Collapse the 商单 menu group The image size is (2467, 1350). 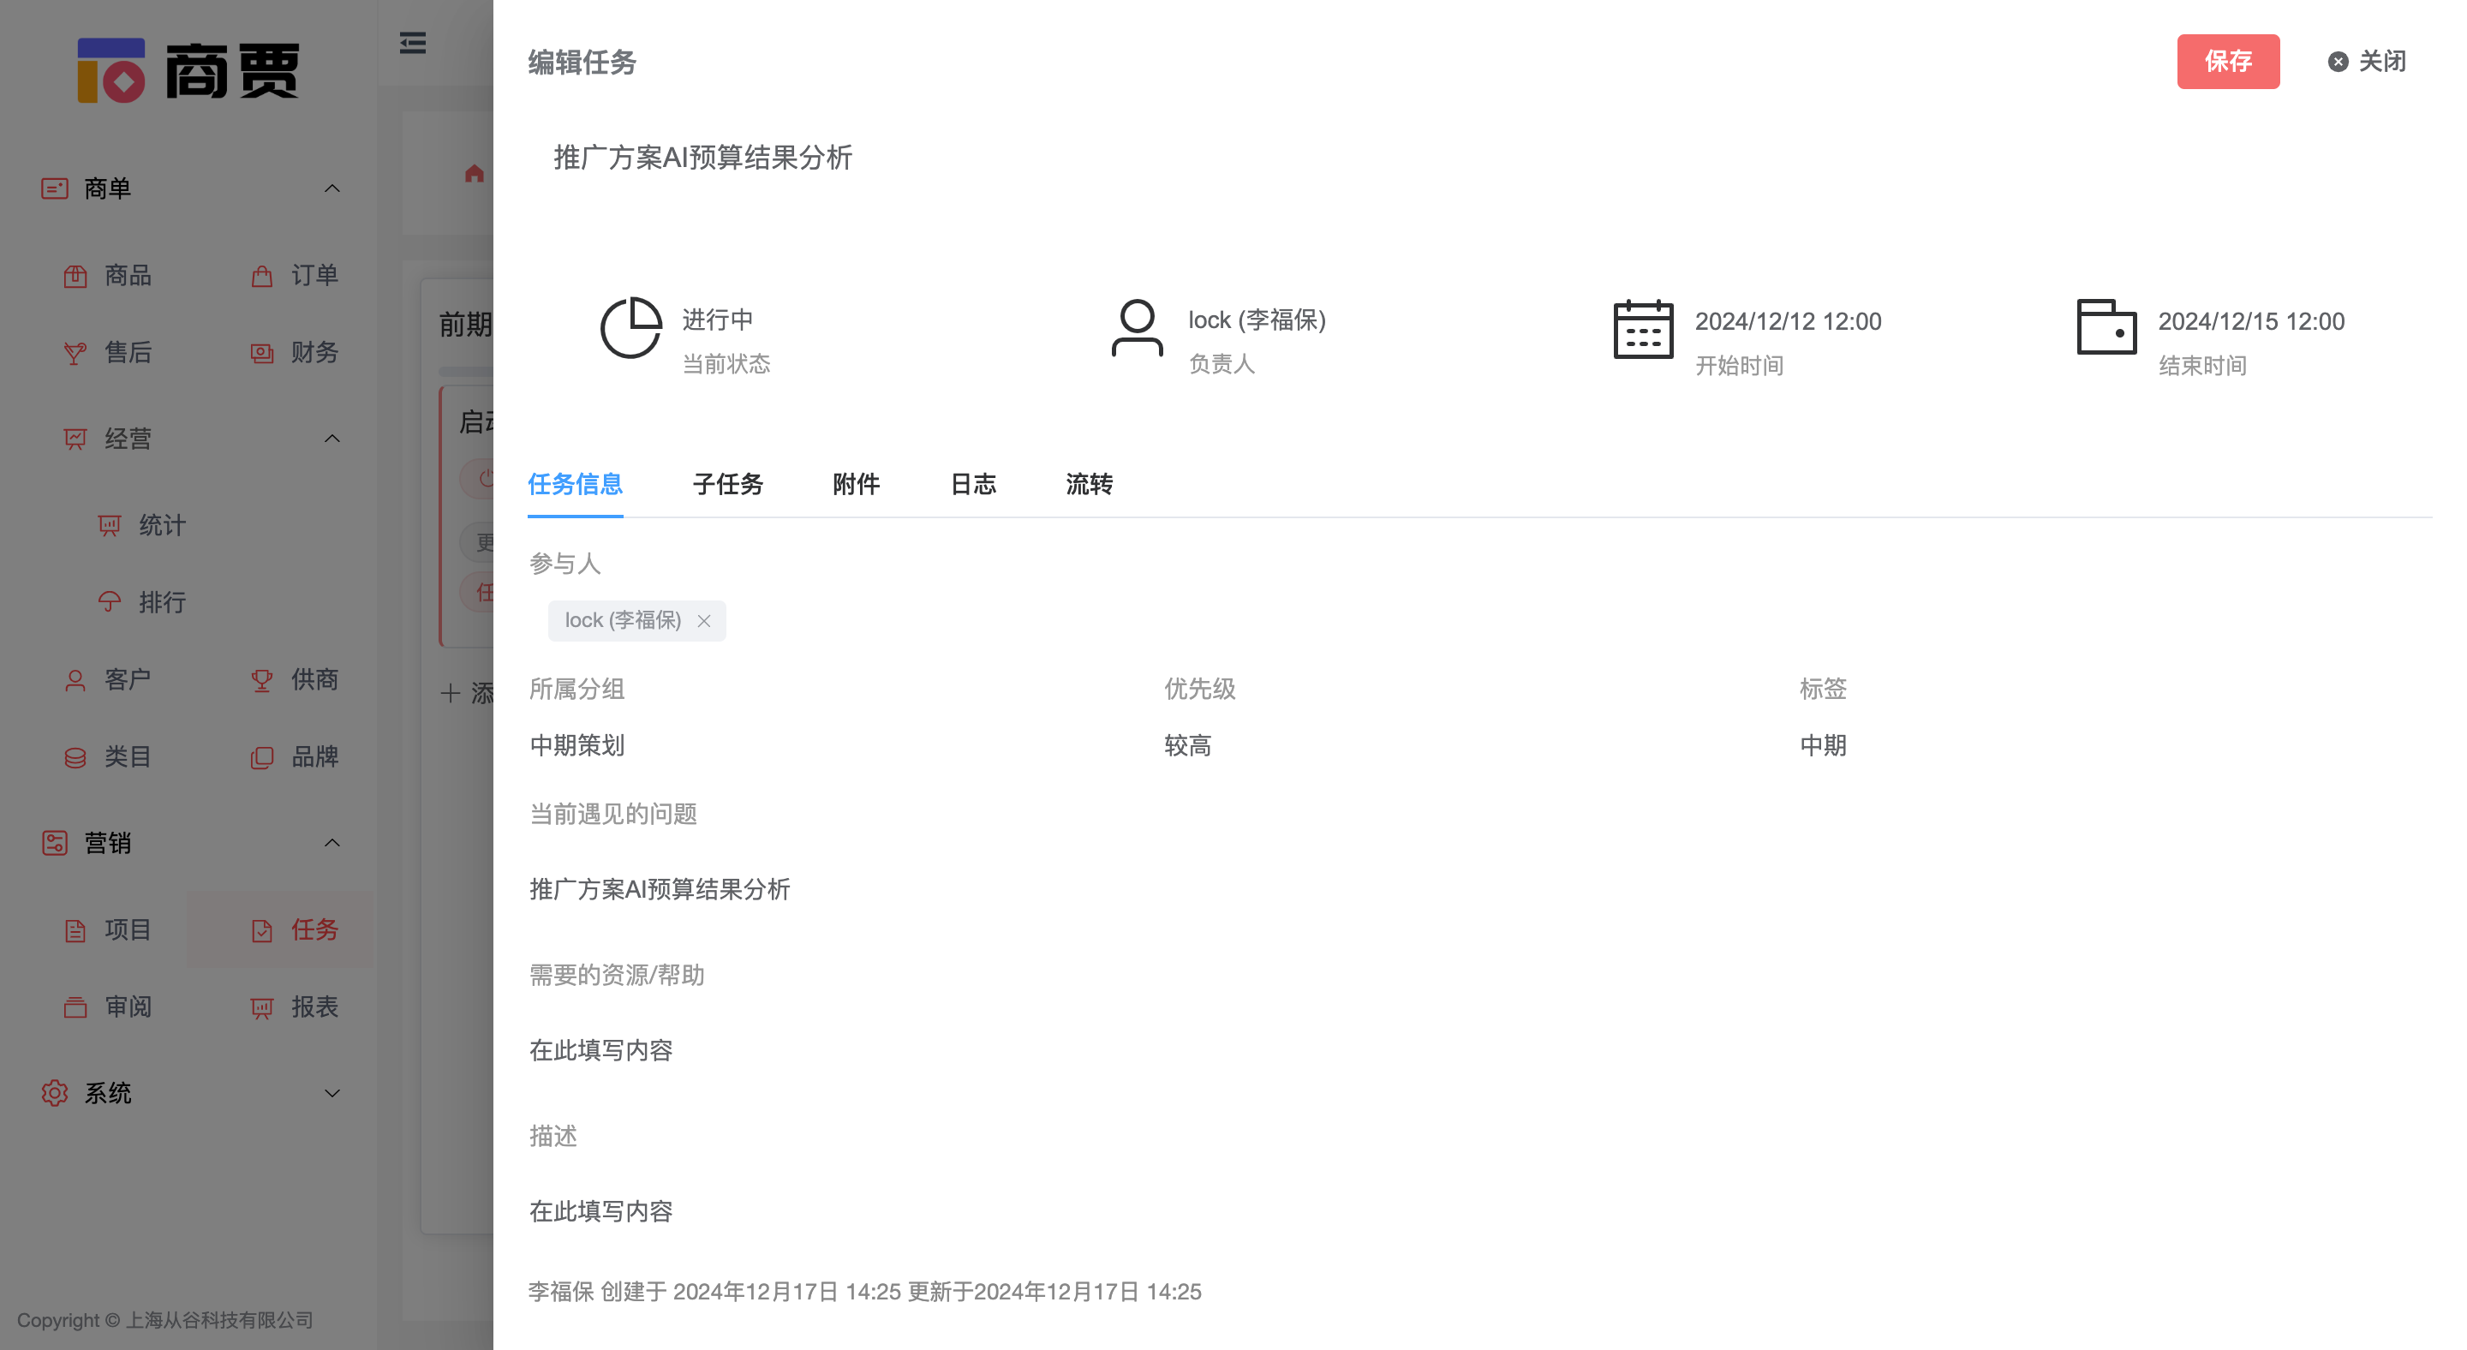pos(333,188)
